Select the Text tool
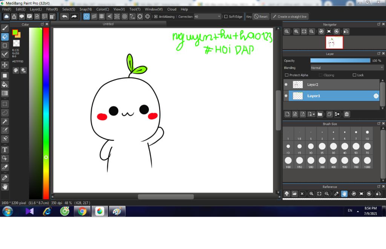The image size is (386, 249). (5, 150)
